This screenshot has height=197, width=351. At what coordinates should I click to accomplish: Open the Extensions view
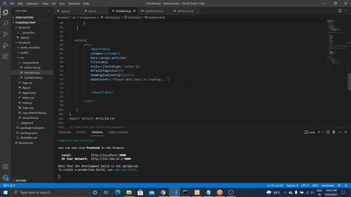pos(5,56)
